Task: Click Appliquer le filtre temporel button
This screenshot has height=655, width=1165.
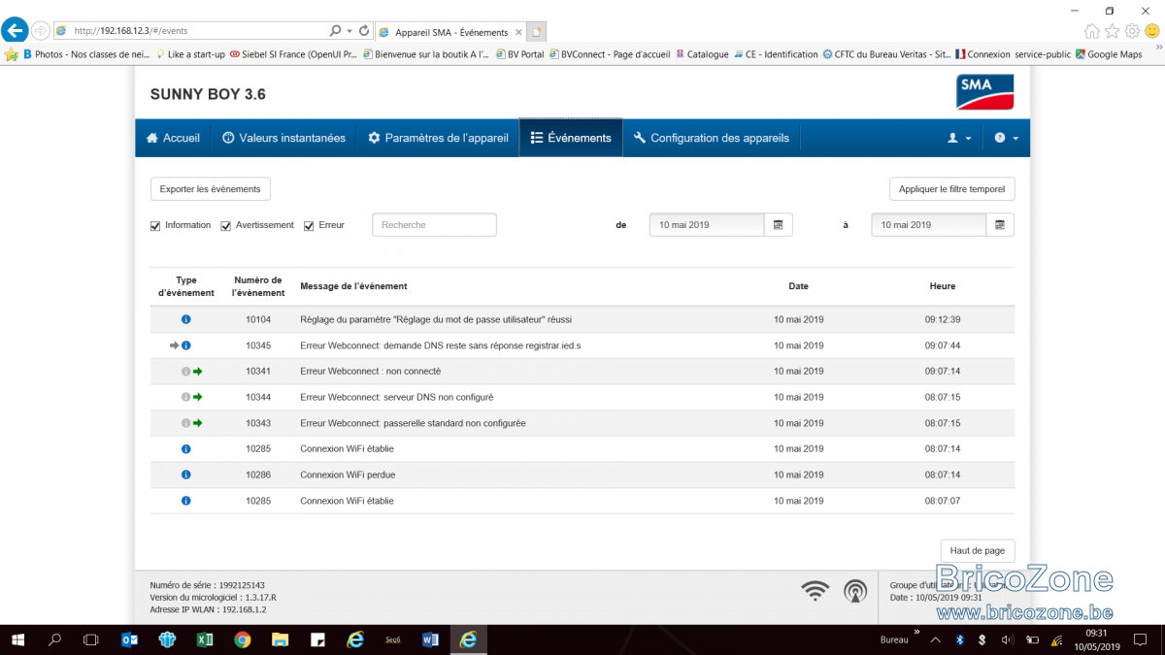Action: [x=952, y=188]
